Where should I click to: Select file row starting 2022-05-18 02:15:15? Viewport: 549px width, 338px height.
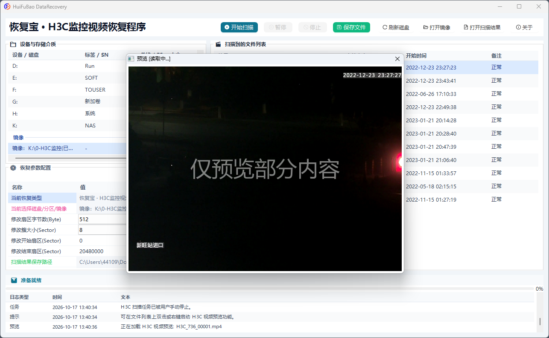[x=471, y=186]
